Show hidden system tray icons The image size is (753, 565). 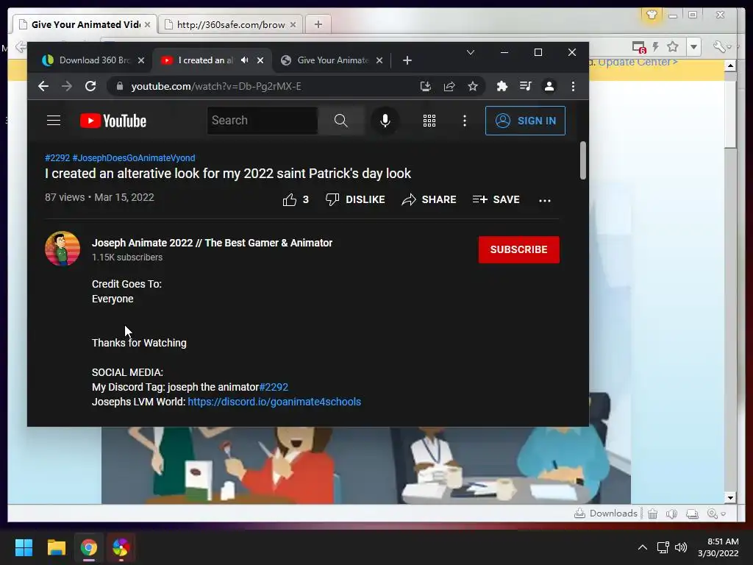coord(643,547)
